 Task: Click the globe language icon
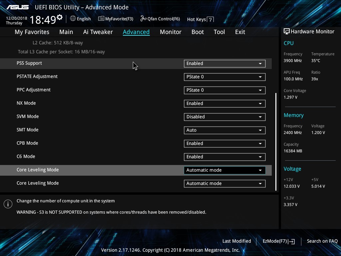point(73,19)
